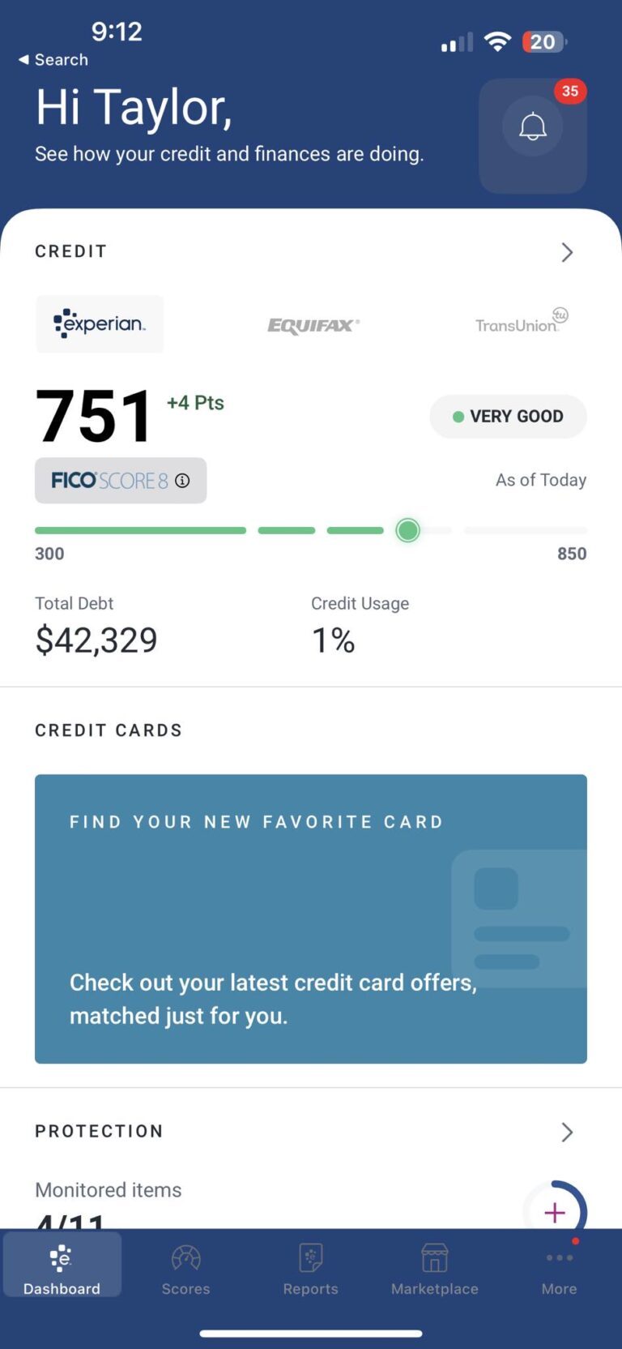Image resolution: width=622 pixels, height=1349 pixels.
Task: Open the Scores gauge icon
Action: [x=185, y=1258]
